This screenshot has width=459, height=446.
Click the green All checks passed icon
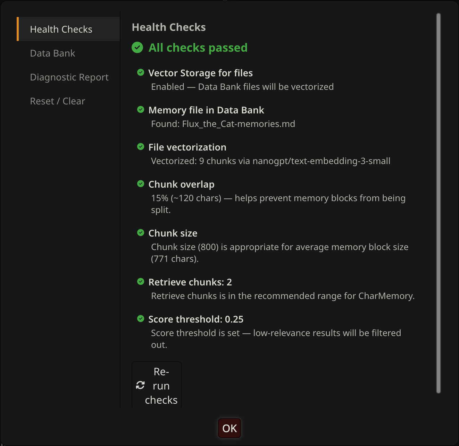click(x=137, y=48)
